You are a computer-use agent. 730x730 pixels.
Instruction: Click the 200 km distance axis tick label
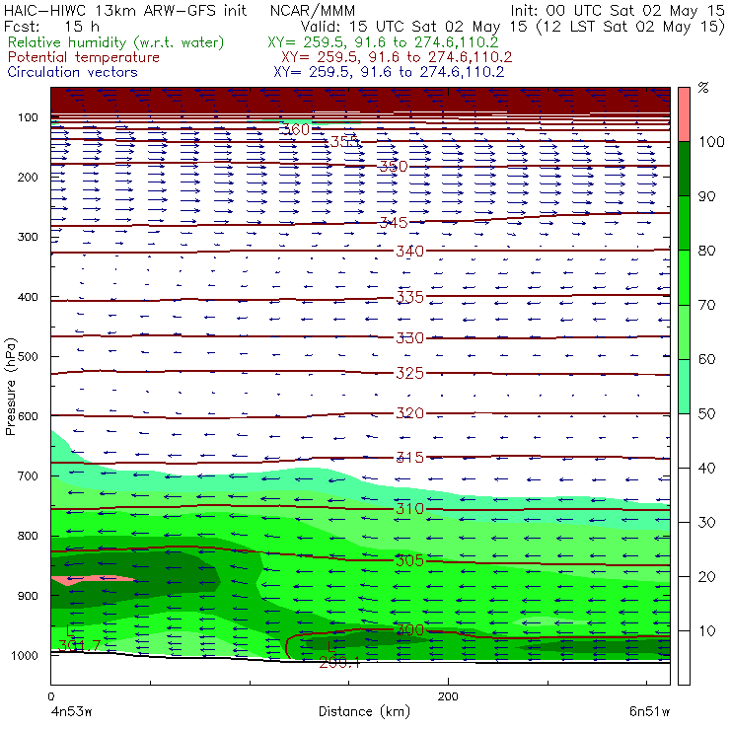(448, 696)
